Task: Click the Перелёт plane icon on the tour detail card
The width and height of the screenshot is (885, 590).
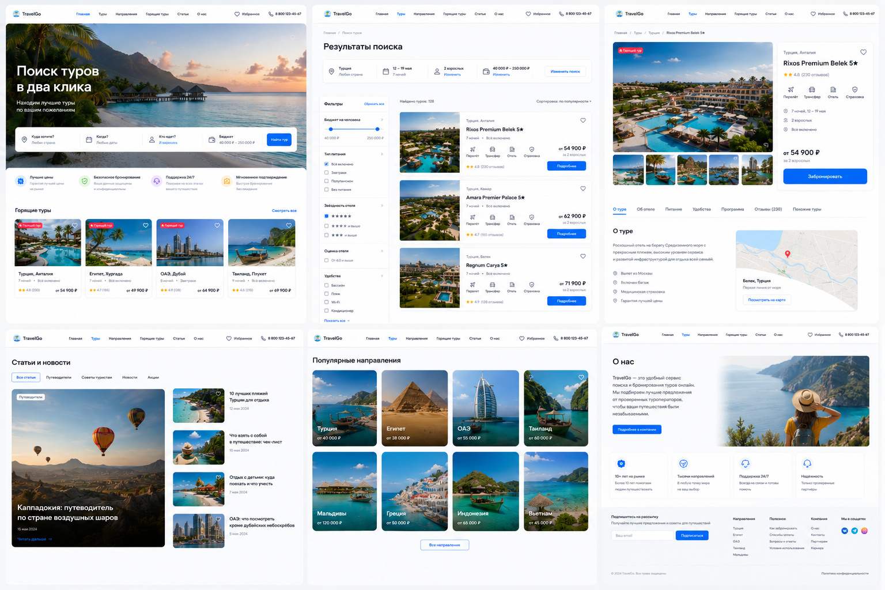Action: click(791, 89)
